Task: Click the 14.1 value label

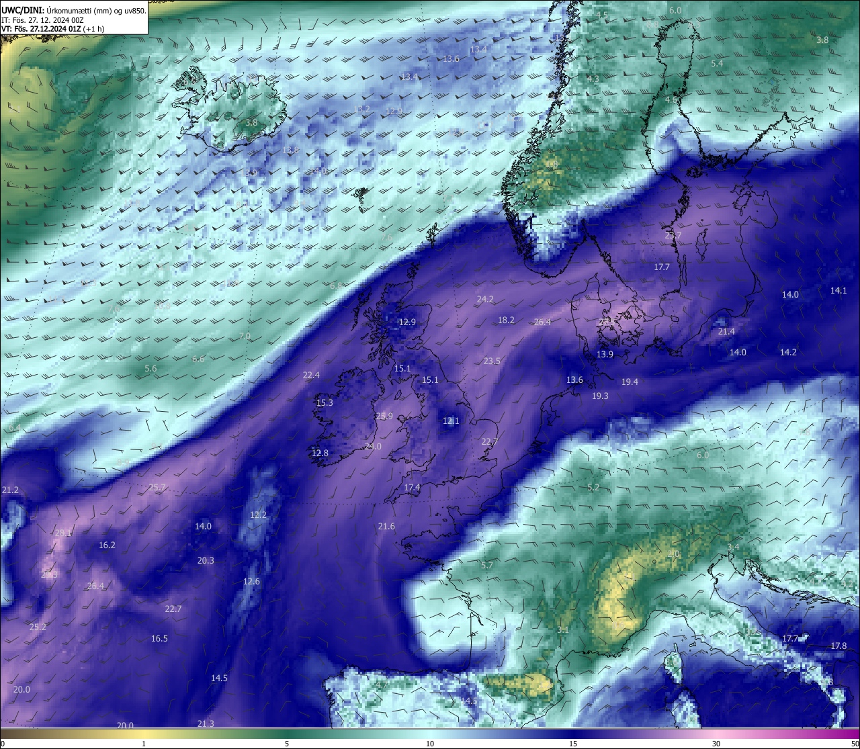Action: (838, 290)
